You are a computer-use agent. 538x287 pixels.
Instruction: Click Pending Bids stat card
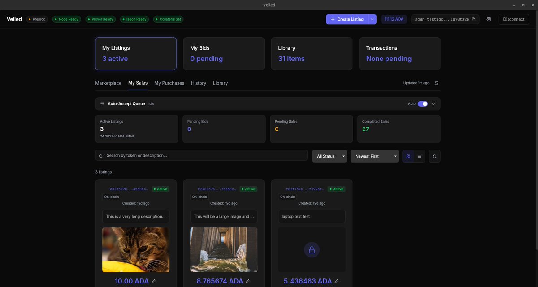click(x=224, y=129)
